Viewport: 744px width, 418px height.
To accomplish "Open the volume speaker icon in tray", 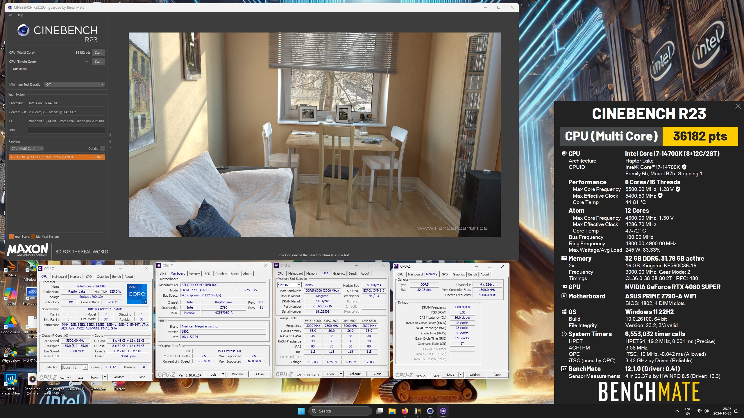I will 706,411.
